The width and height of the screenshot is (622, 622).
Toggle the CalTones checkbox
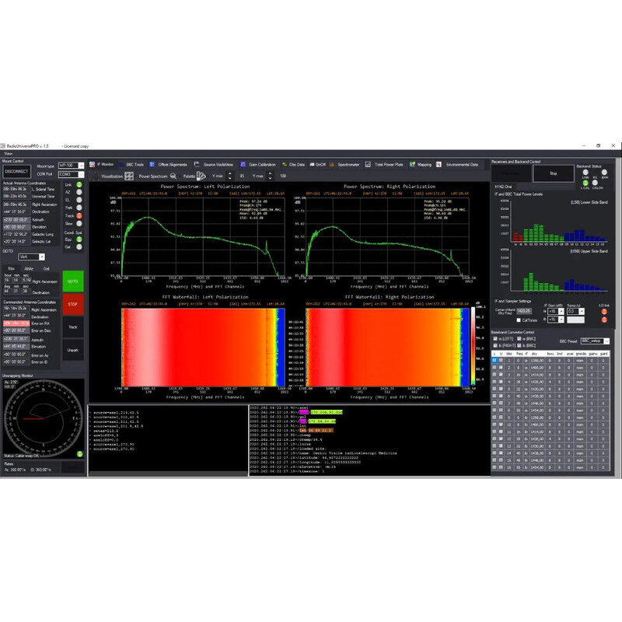tap(519, 320)
